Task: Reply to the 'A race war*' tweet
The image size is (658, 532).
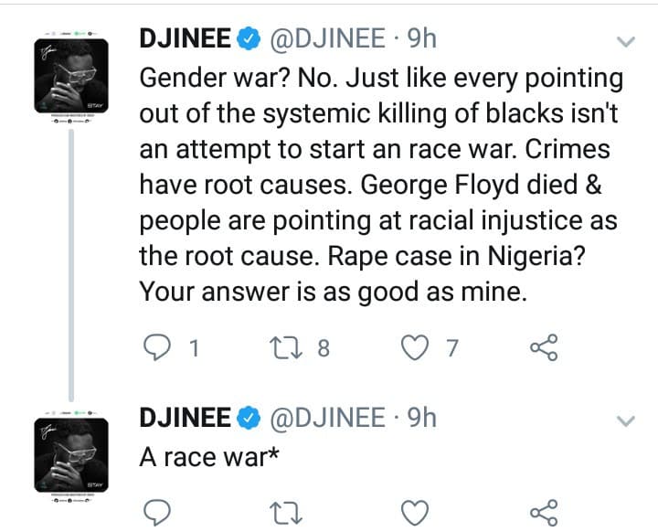Action: 158,509
